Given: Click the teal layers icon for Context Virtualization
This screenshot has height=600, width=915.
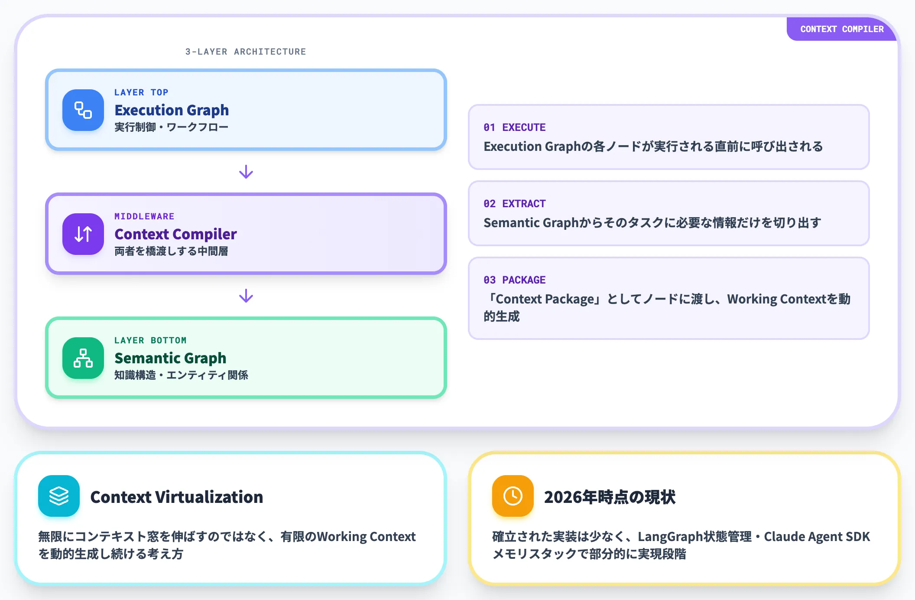Looking at the screenshot, I should click(59, 496).
